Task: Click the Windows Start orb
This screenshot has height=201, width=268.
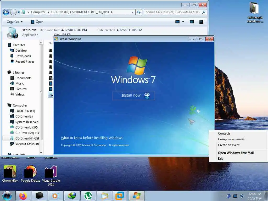Action: point(7,196)
